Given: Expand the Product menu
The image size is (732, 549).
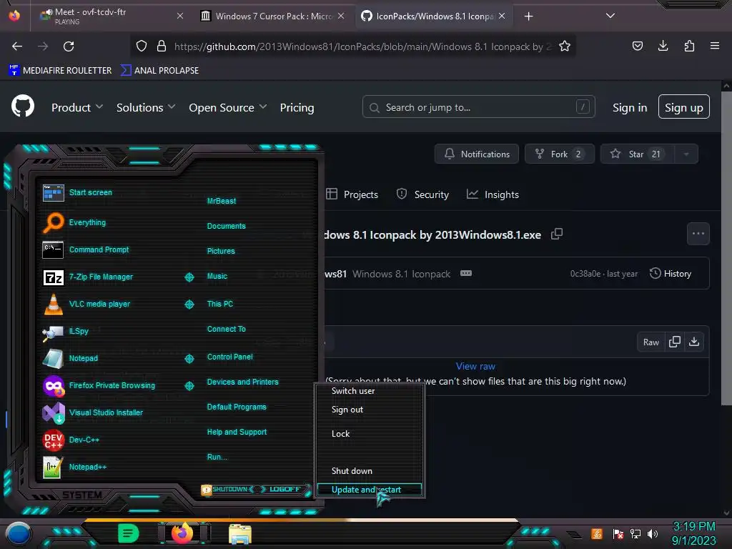Looking at the screenshot, I should pos(77,107).
